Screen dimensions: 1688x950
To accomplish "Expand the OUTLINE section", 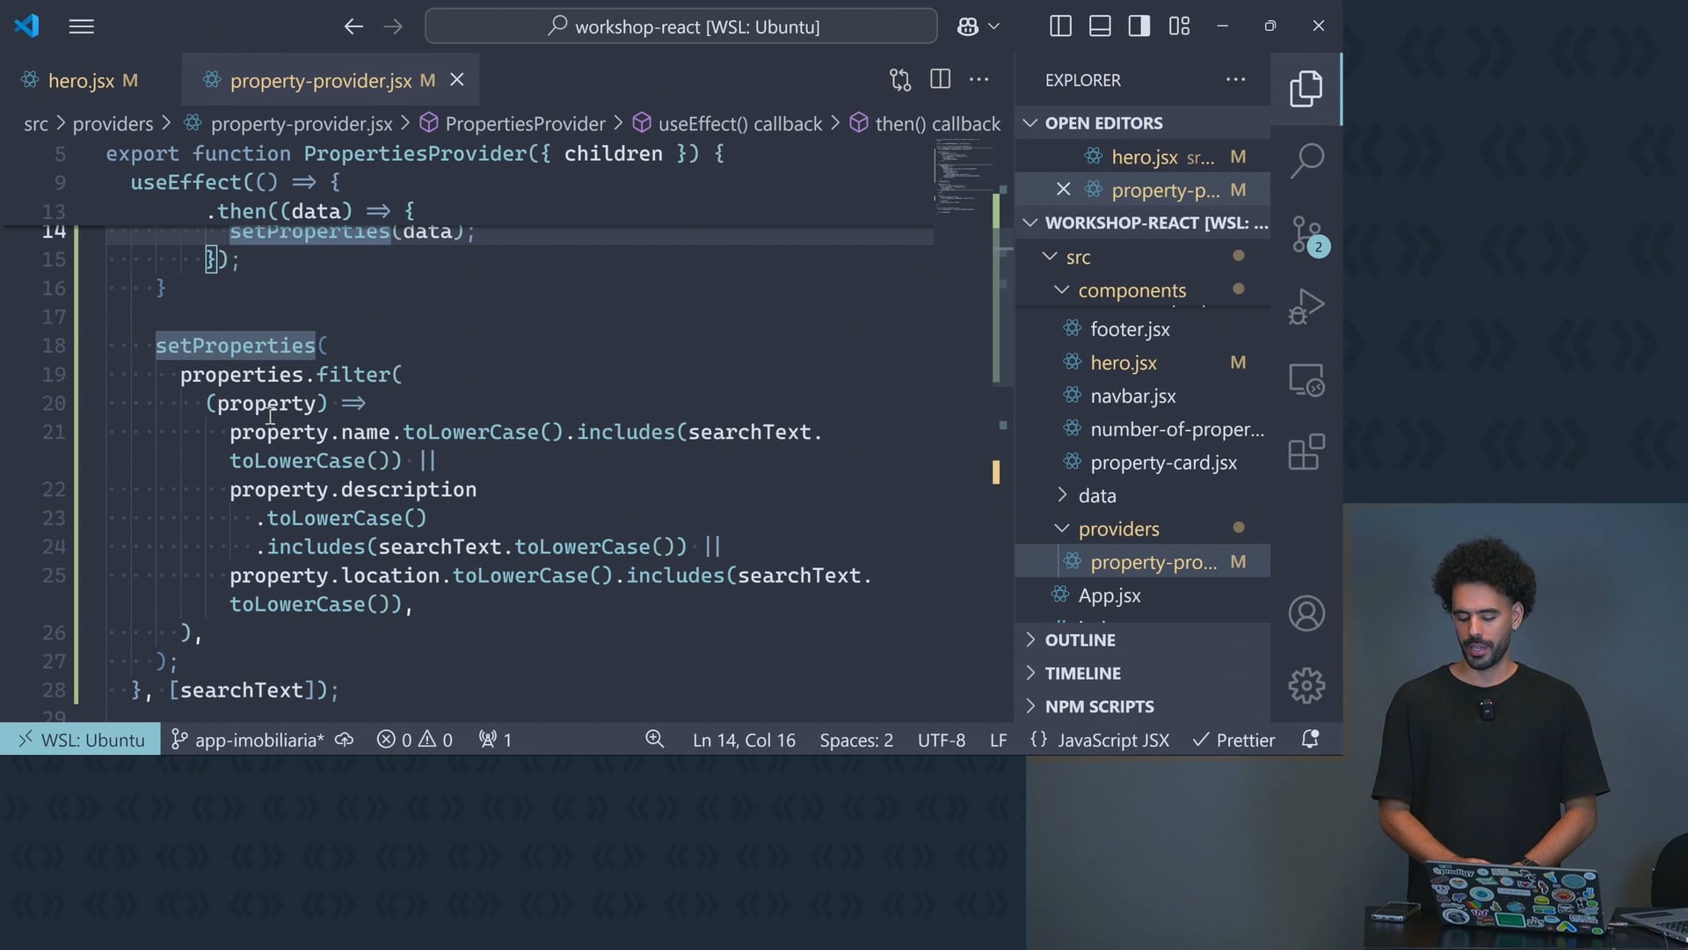I will (1080, 640).
